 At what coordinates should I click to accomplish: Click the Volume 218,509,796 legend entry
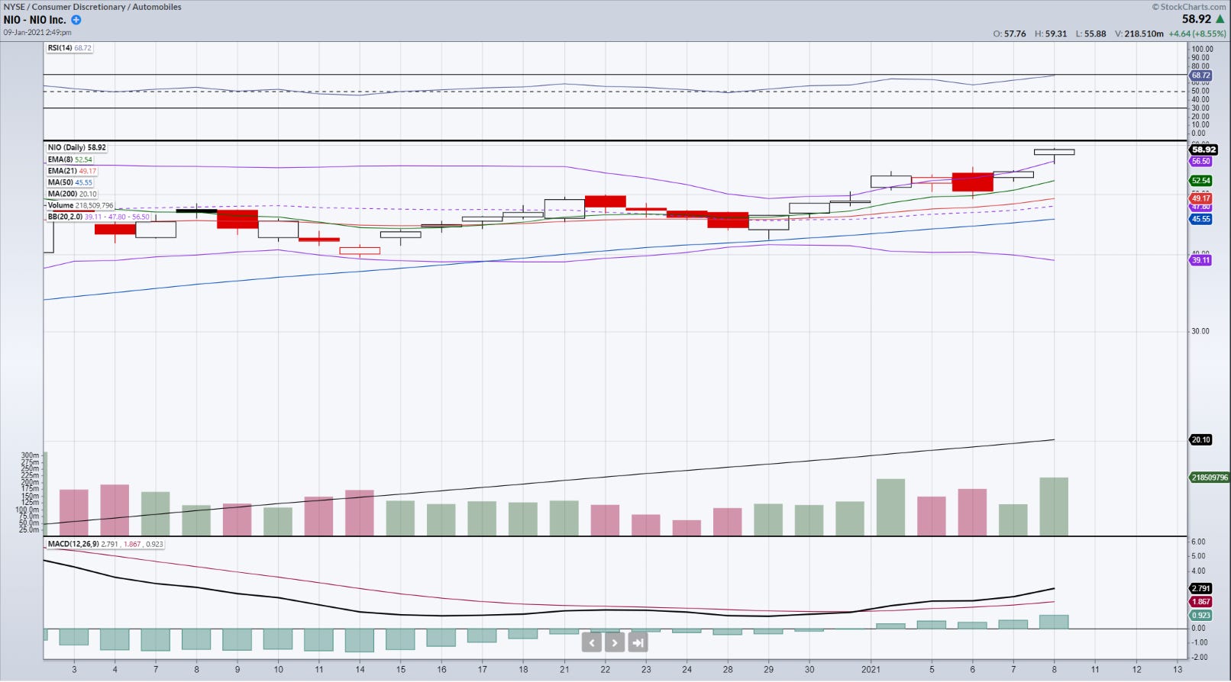80,205
